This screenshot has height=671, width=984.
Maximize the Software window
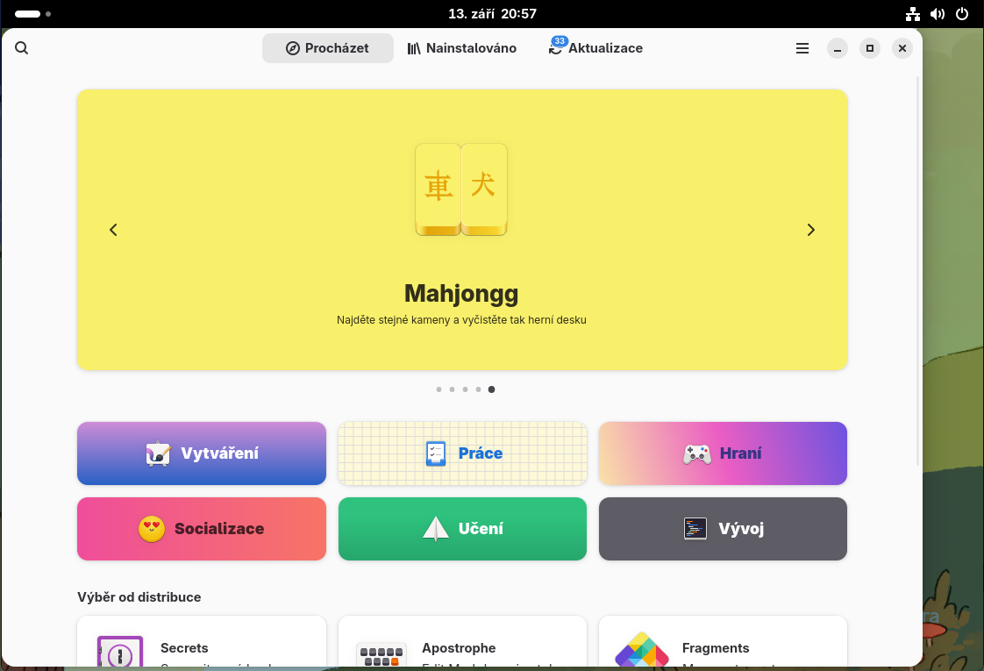[x=870, y=48]
